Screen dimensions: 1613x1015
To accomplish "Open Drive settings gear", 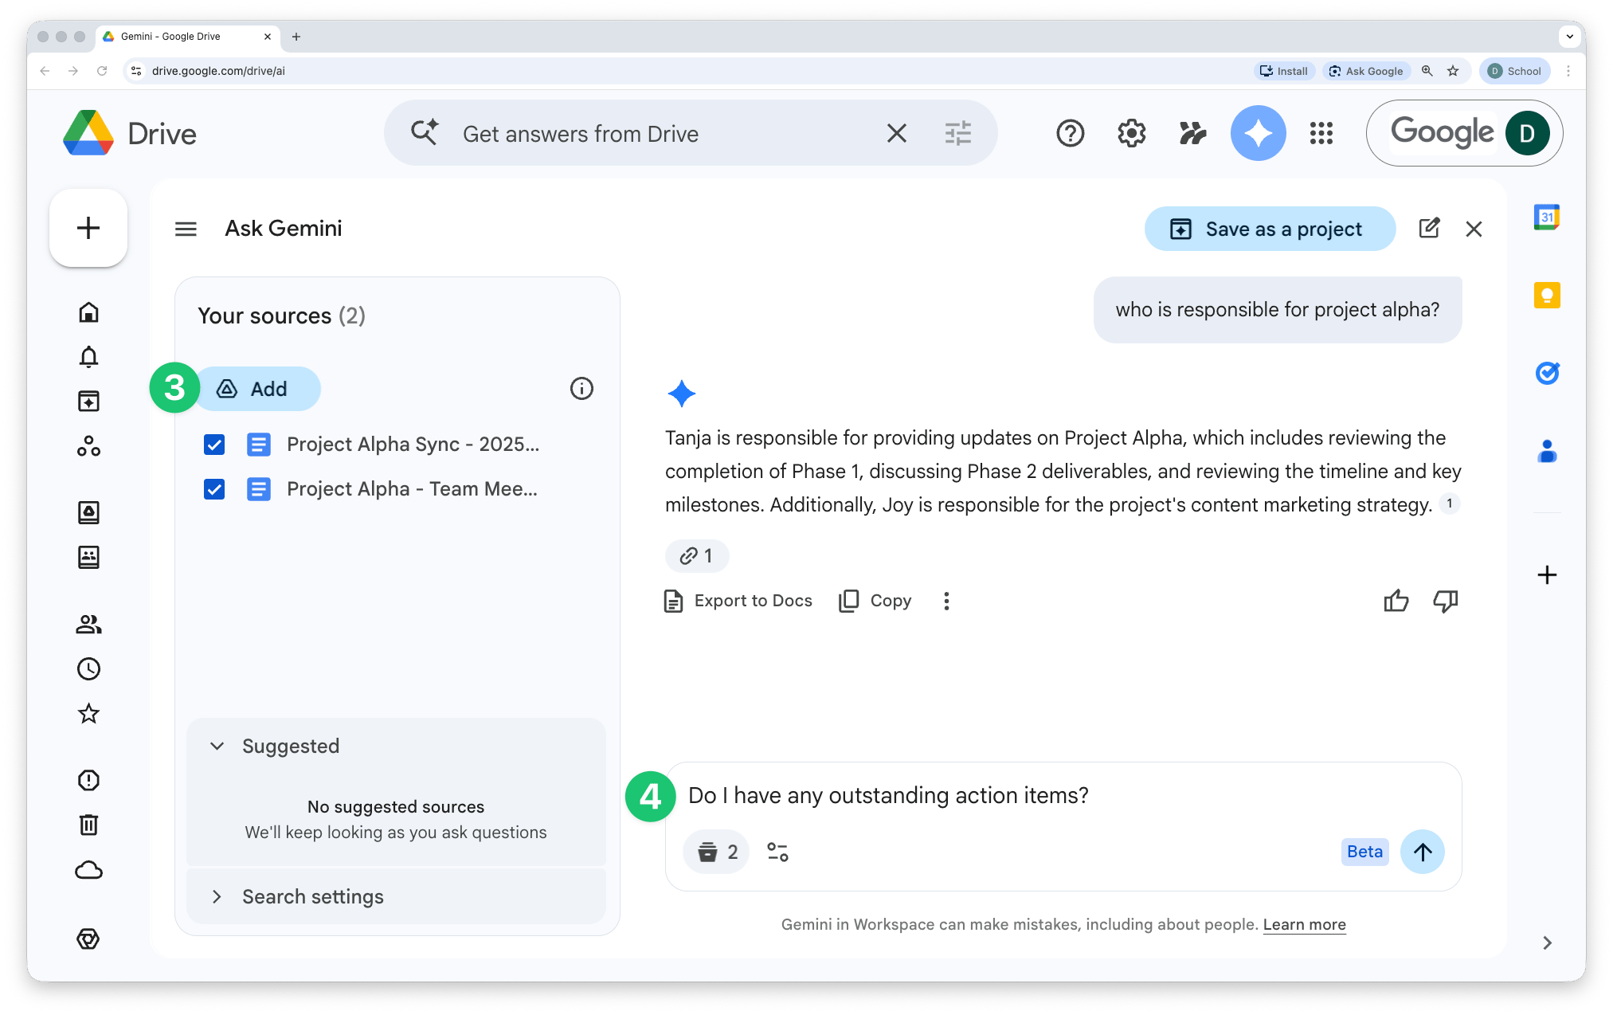I will point(1131,133).
